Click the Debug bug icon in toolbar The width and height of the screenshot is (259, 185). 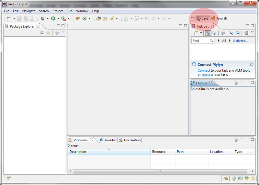[x=42, y=18]
